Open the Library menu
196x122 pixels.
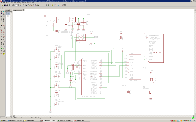(19, 3)
